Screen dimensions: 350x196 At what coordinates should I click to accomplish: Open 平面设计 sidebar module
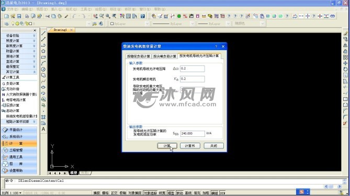click(19, 130)
